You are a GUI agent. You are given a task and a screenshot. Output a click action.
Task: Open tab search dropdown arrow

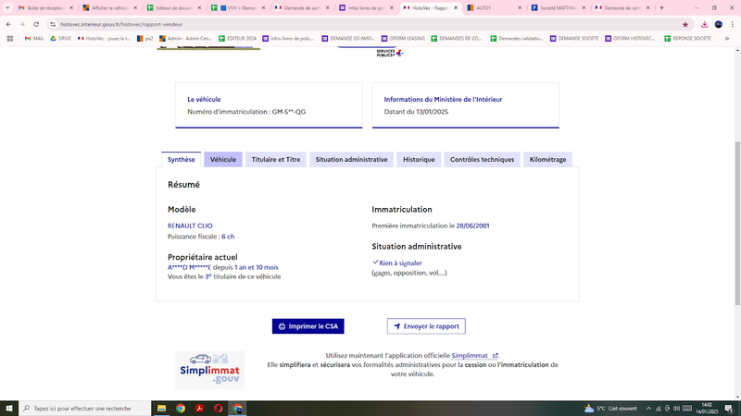tap(7, 8)
